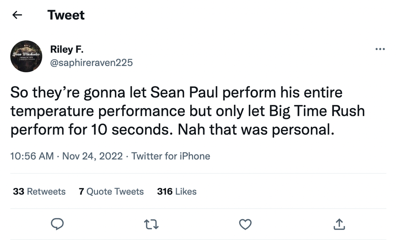Open Riley F.'s profile picture
396x240 pixels.
coord(26,56)
